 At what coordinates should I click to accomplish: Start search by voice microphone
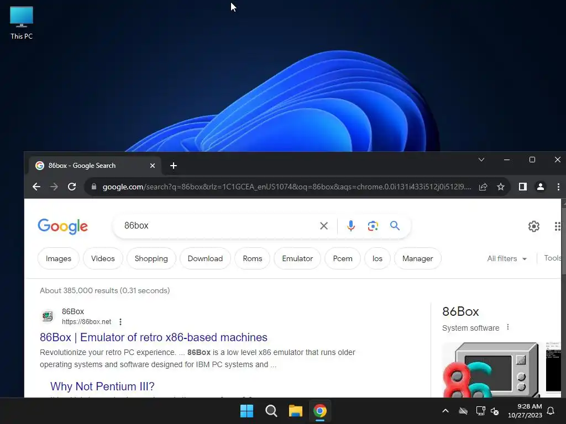click(x=350, y=226)
